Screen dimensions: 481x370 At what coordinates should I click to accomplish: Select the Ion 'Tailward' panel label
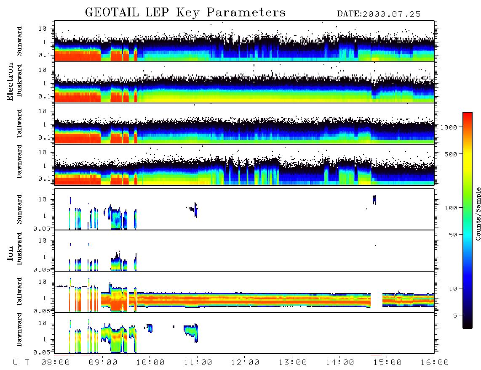[19, 292]
